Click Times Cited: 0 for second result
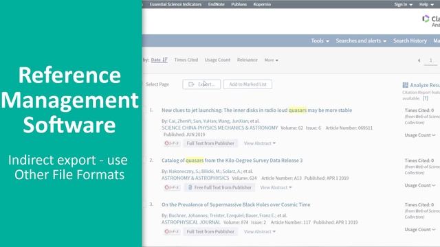This screenshot has height=247, width=440. click(419, 161)
